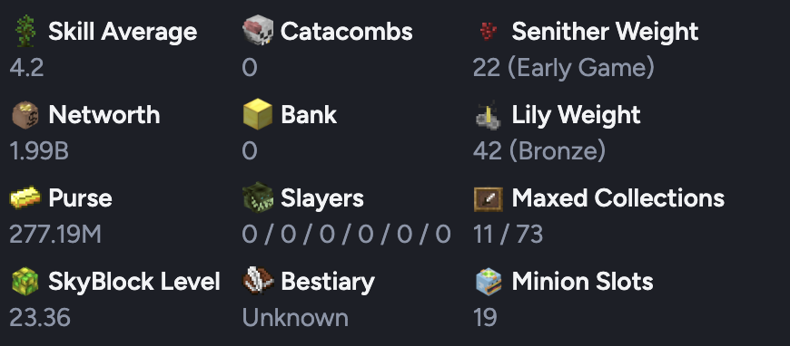Click the Skill Average sapling icon

tap(25, 31)
